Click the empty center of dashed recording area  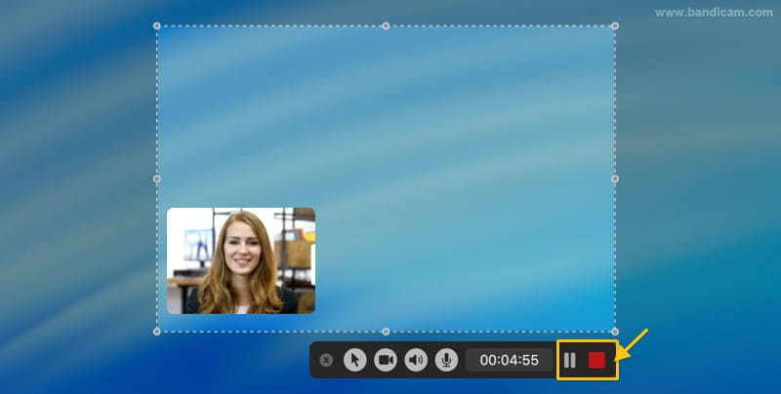click(x=410, y=146)
